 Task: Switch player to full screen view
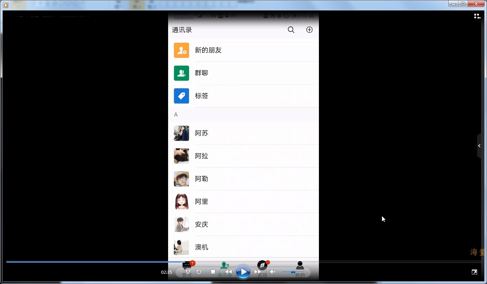475,272
